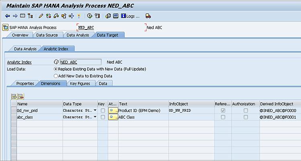
Task: Click the blue back arrow icon
Action: 8,16
